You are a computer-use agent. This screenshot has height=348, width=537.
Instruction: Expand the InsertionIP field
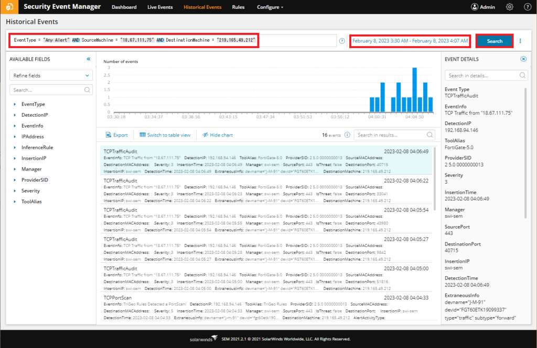(x=15, y=158)
